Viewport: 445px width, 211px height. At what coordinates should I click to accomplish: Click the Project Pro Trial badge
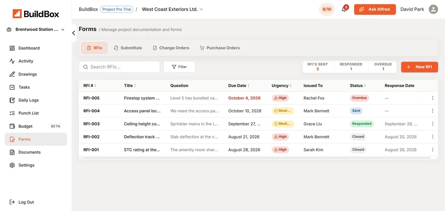(117, 9)
